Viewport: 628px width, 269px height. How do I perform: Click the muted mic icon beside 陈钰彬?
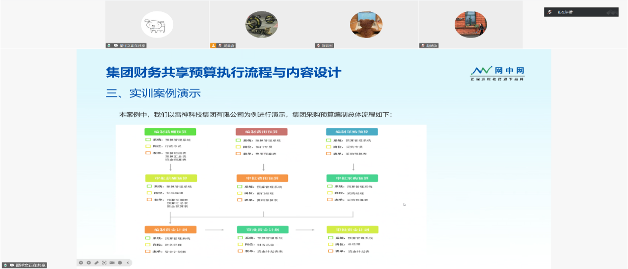pos(318,45)
